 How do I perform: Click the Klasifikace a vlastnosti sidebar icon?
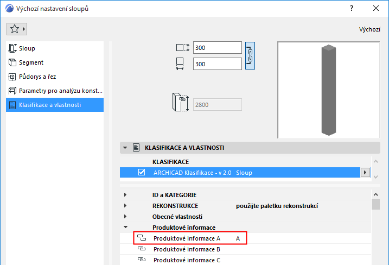pyautogui.click(x=12, y=105)
